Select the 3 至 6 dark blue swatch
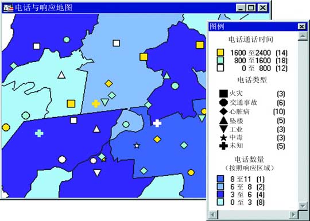The height and width of the screenshot is (221, 310). click(x=220, y=195)
